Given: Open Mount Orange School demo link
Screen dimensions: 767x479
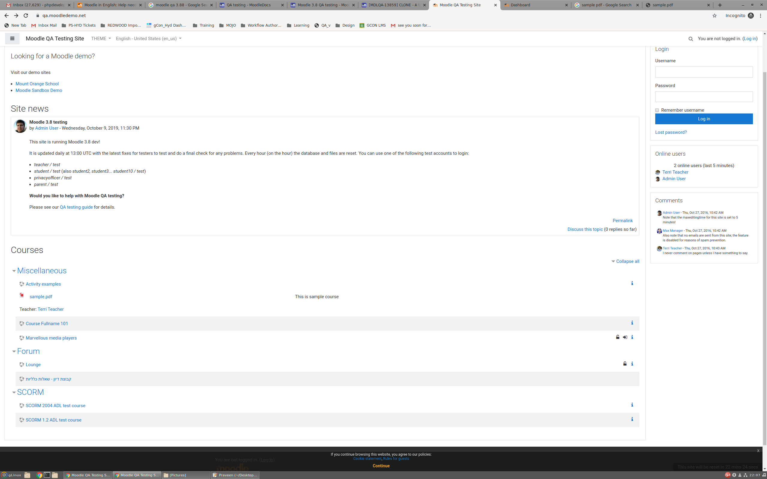Looking at the screenshot, I should [37, 84].
